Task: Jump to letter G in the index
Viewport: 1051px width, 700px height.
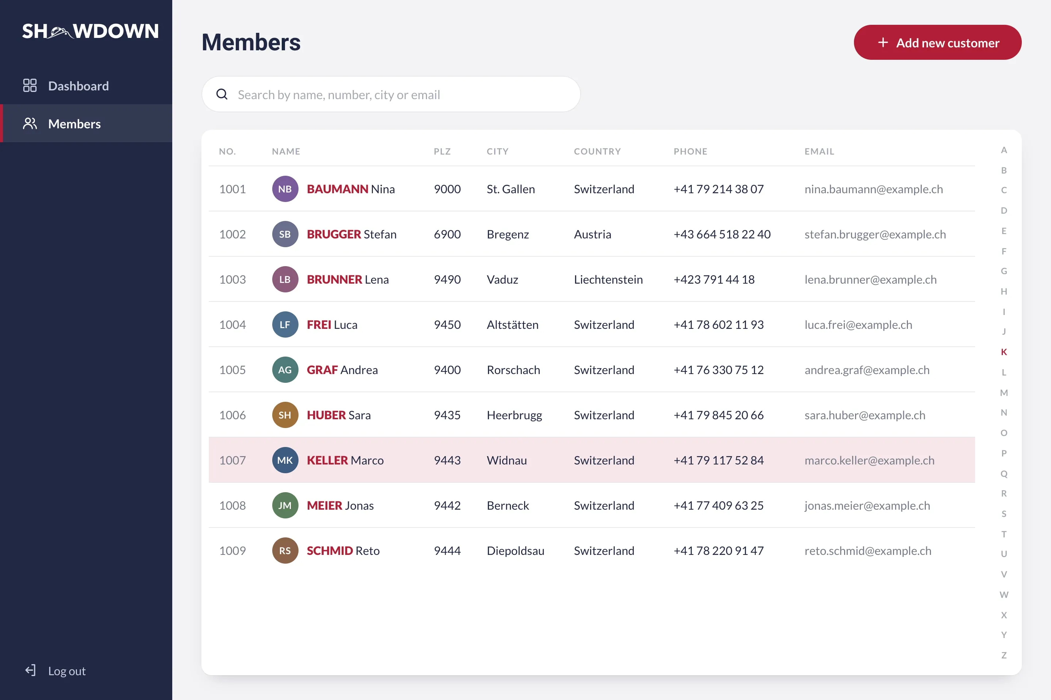Action: 1004,271
